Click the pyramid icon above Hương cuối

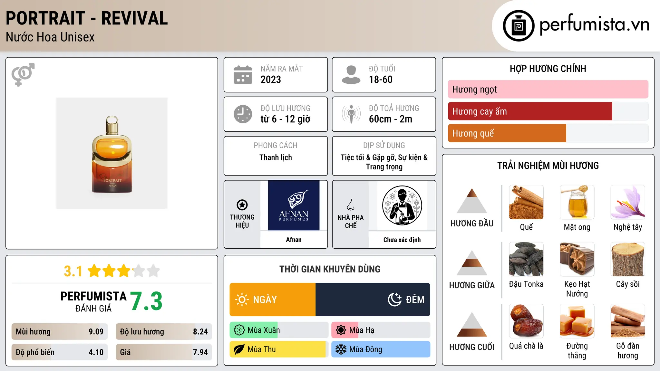(x=472, y=324)
